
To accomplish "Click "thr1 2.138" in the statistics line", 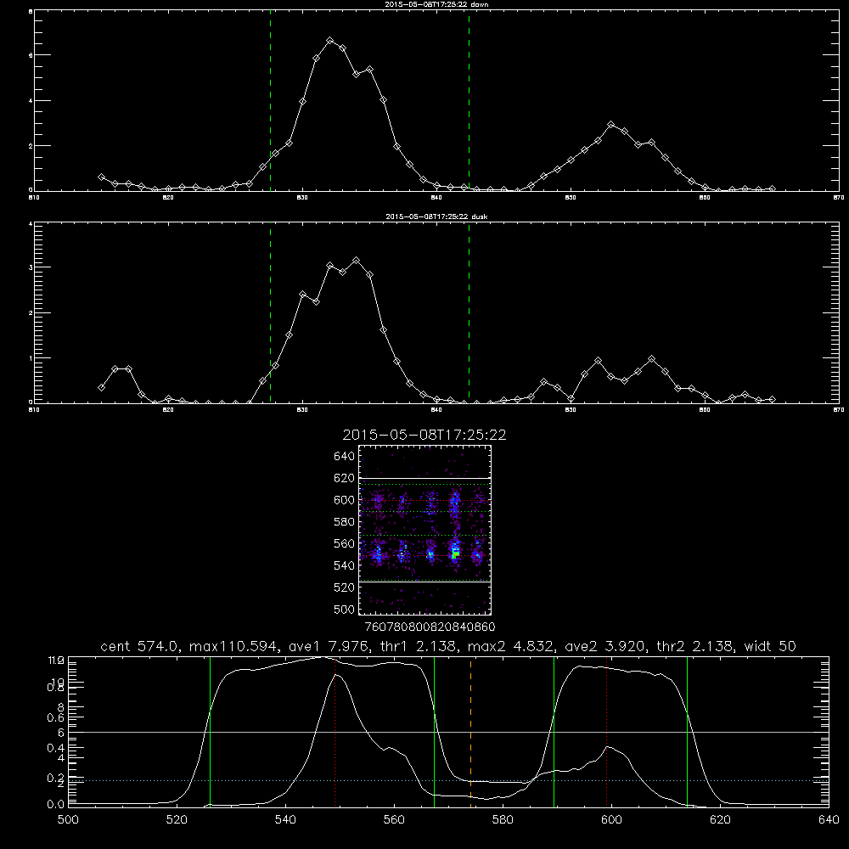I will coord(419,646).
